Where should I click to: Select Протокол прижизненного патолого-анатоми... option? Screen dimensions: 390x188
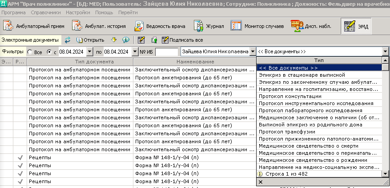(x=319, y=139)
